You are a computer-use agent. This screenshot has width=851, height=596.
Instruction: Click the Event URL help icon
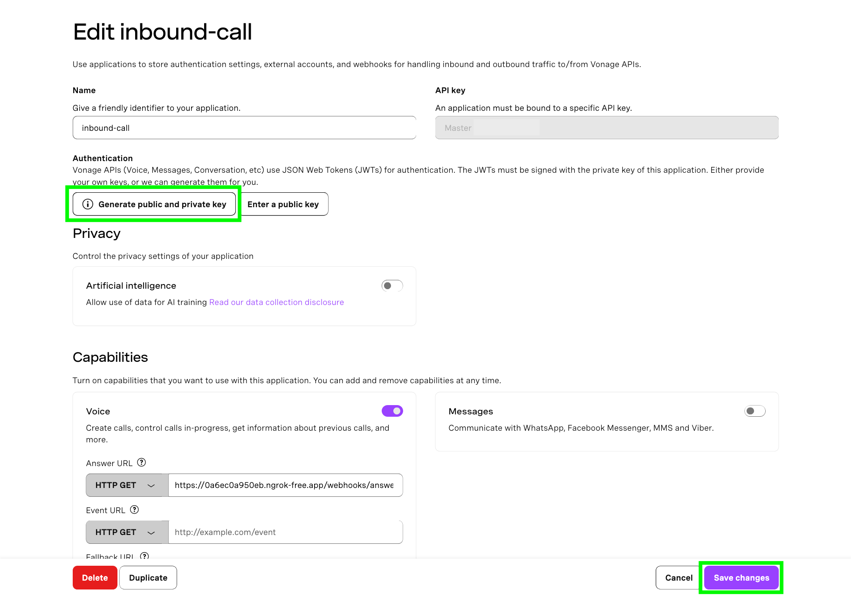coord(134,509)
